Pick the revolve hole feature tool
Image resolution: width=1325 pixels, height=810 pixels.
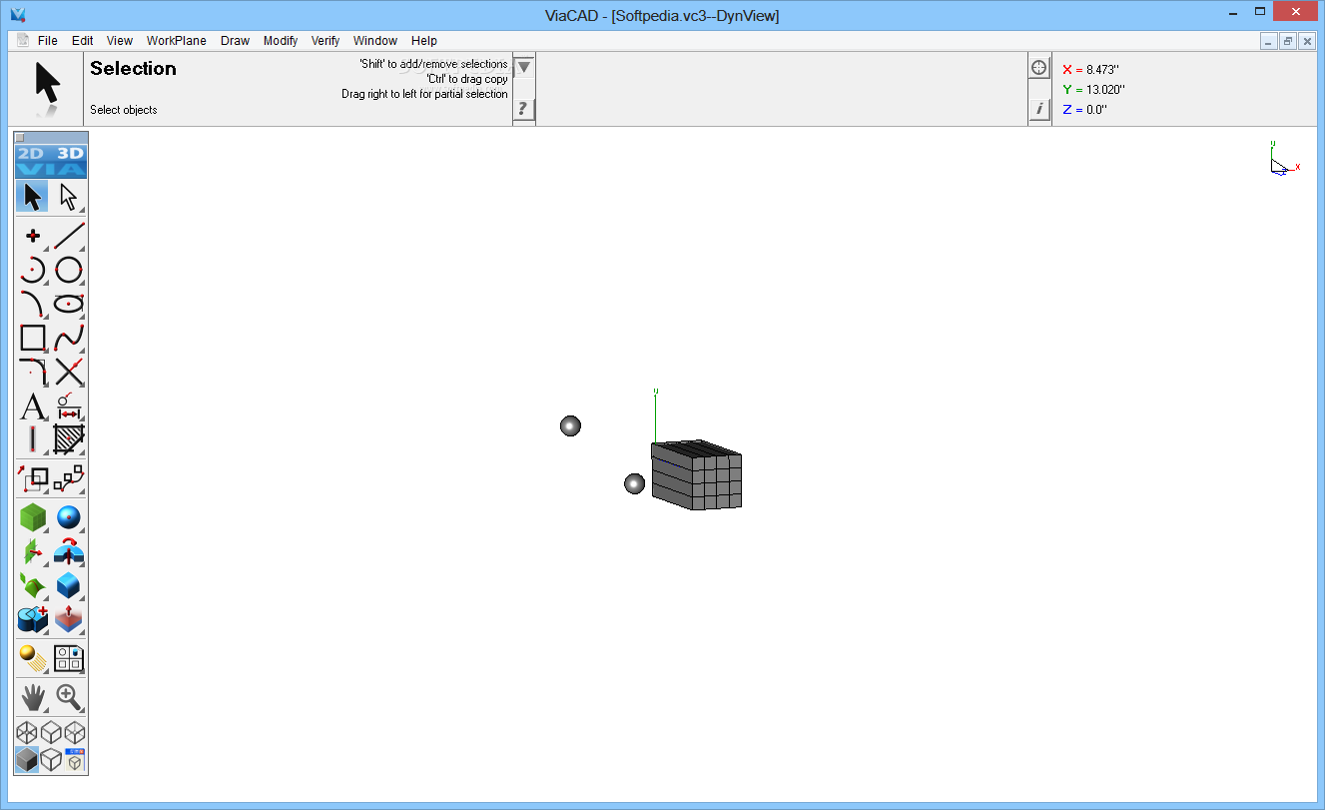click(68, 552)
